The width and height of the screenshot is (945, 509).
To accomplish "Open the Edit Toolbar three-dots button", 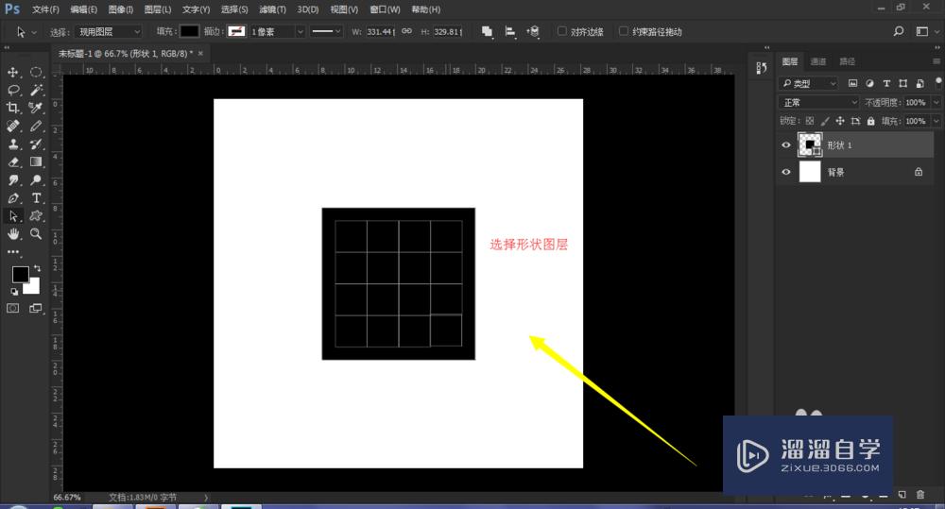I will (12, 252).
